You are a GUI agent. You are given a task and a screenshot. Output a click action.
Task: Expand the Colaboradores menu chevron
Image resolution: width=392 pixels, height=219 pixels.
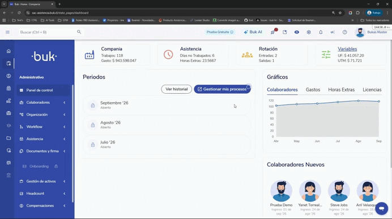65,102
